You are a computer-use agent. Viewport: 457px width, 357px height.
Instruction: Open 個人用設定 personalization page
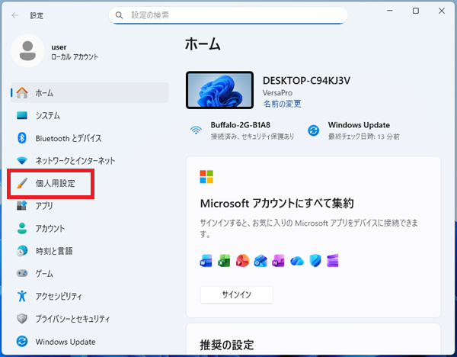[55, 184]
